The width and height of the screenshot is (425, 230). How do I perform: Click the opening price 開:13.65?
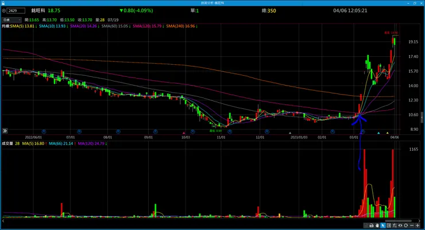click(32, 20)
